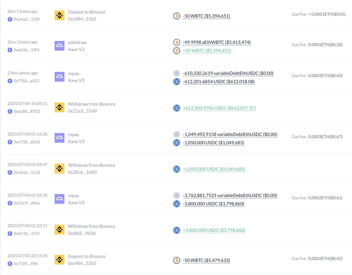Click address 0xc484…51b5 in top row
Viewport: 352px width, 275px height.
click(x=82, y=19)
